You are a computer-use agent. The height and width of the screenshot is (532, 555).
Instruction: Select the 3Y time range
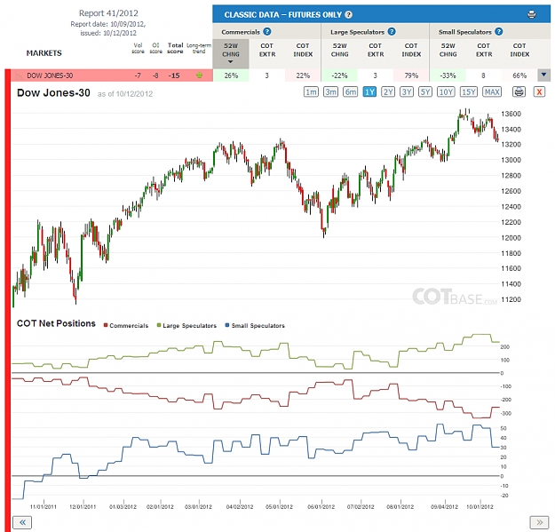pyautogui.click(x=407, y=92)
